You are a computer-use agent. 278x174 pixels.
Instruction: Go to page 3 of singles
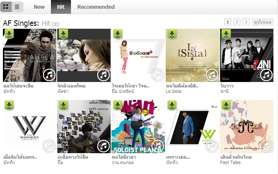pos(246,22)
